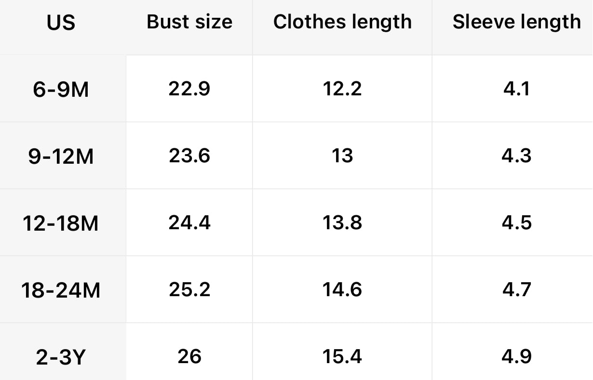This screenshot has width=593, height=380.
Task: Select the 6-9M size row label
Action: [x=61, y=89]
